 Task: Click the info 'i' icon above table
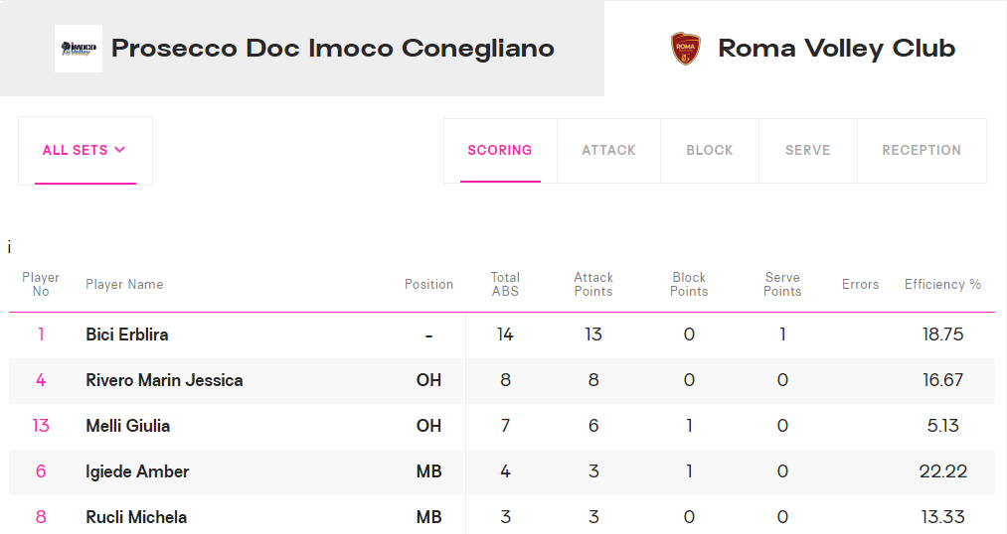pyautogui.click(x=9, y=247)
